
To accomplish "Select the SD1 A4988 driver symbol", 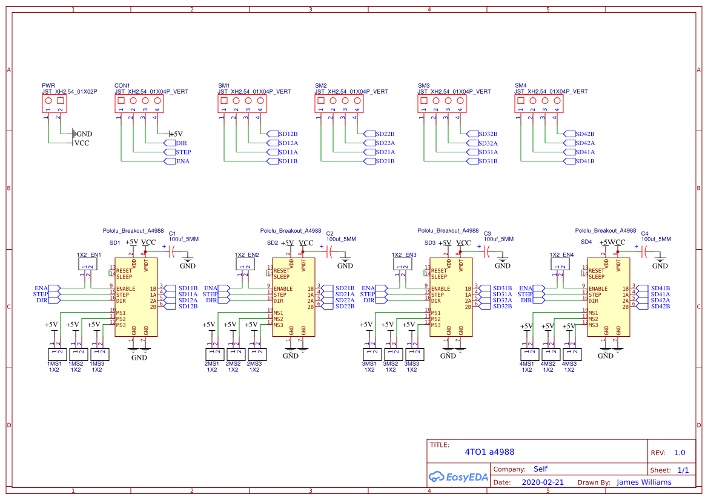I will click(136, 296).
